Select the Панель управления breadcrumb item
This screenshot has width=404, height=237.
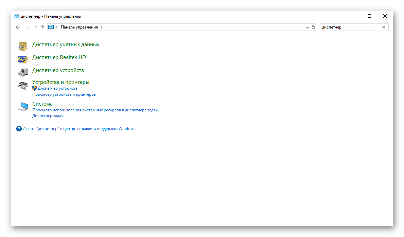[79, 27]
